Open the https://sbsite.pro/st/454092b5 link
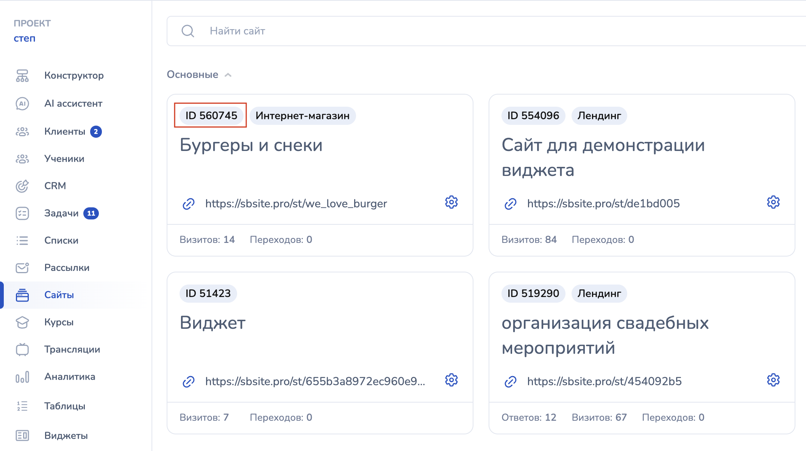Viewport: 806px width, 451px height. click(604, 381)
